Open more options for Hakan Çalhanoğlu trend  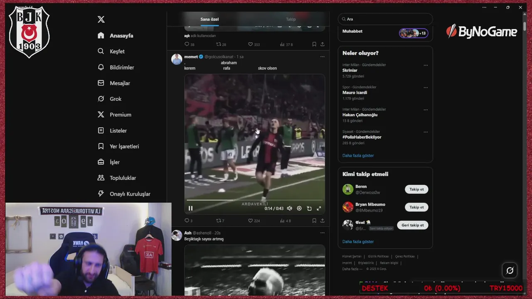coord(426,110)
